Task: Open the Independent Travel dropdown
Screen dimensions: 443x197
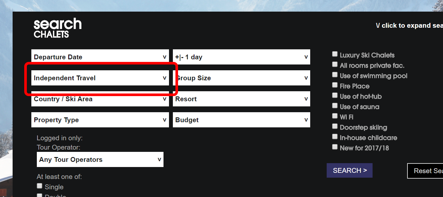Action: click(x=100, y=78)
